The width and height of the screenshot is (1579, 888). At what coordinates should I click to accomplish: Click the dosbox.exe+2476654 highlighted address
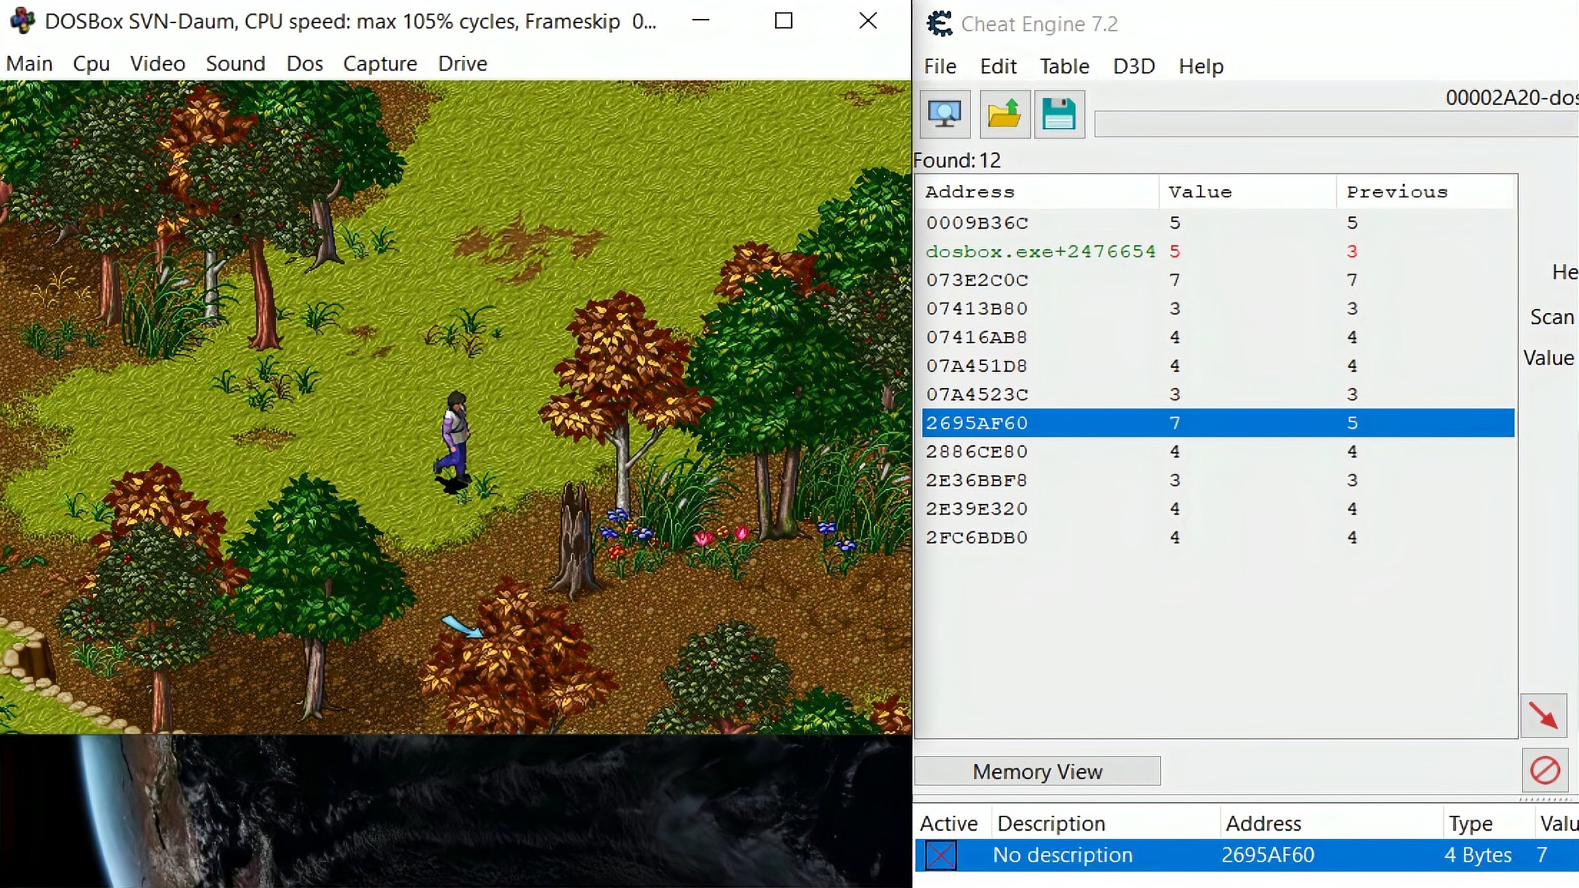coord(1041,251)
